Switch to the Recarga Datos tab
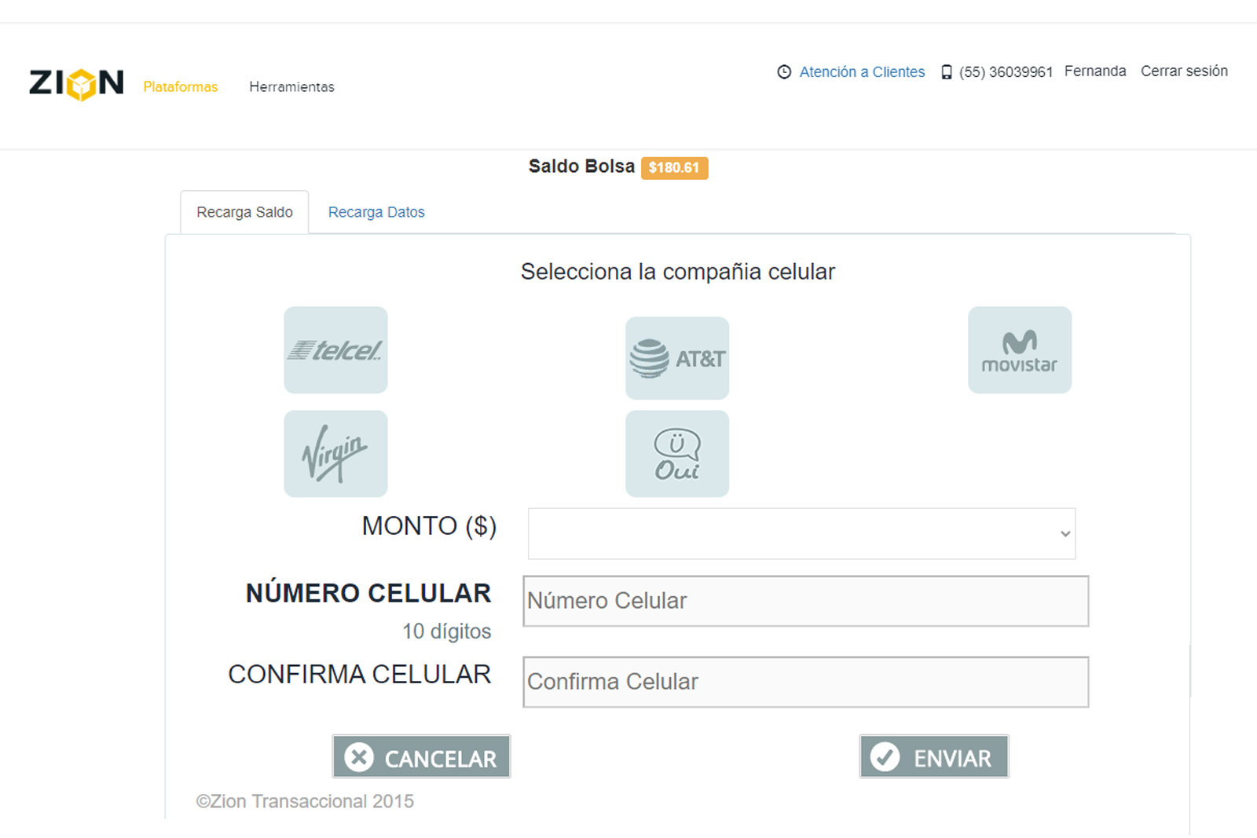The height and width of the screenshot is (838, 1257). 376,212
